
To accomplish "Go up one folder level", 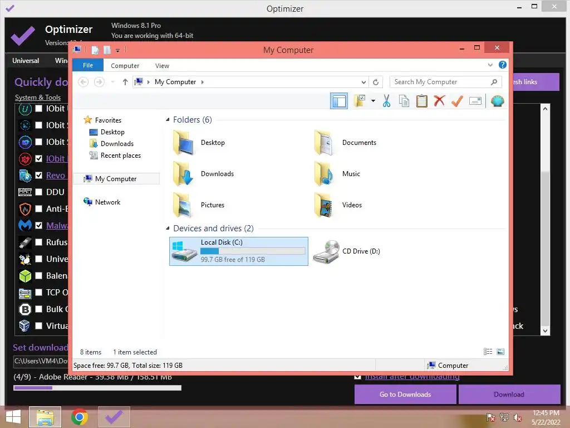I will [x=125, y=82].
